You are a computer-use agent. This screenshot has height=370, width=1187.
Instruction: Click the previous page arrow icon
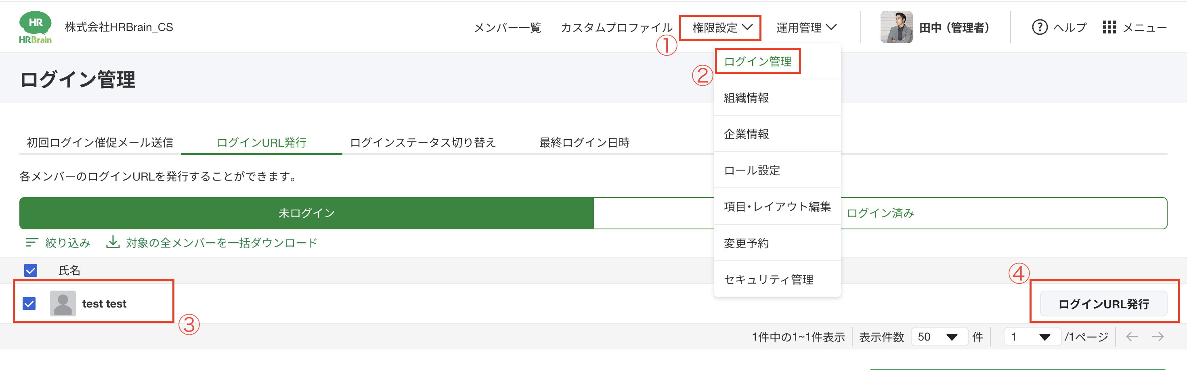click(x=1132, y=337)
